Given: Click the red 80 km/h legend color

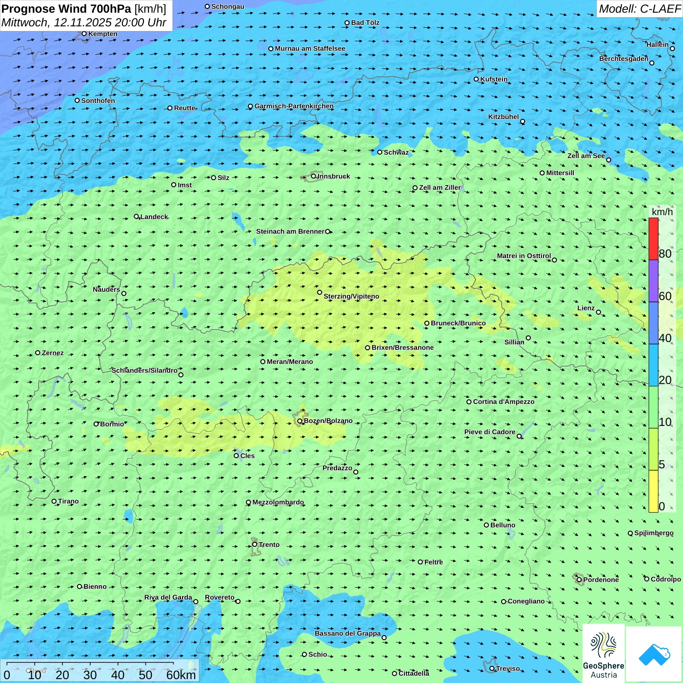Looking at the screenshot, I should tap(653, 239).
